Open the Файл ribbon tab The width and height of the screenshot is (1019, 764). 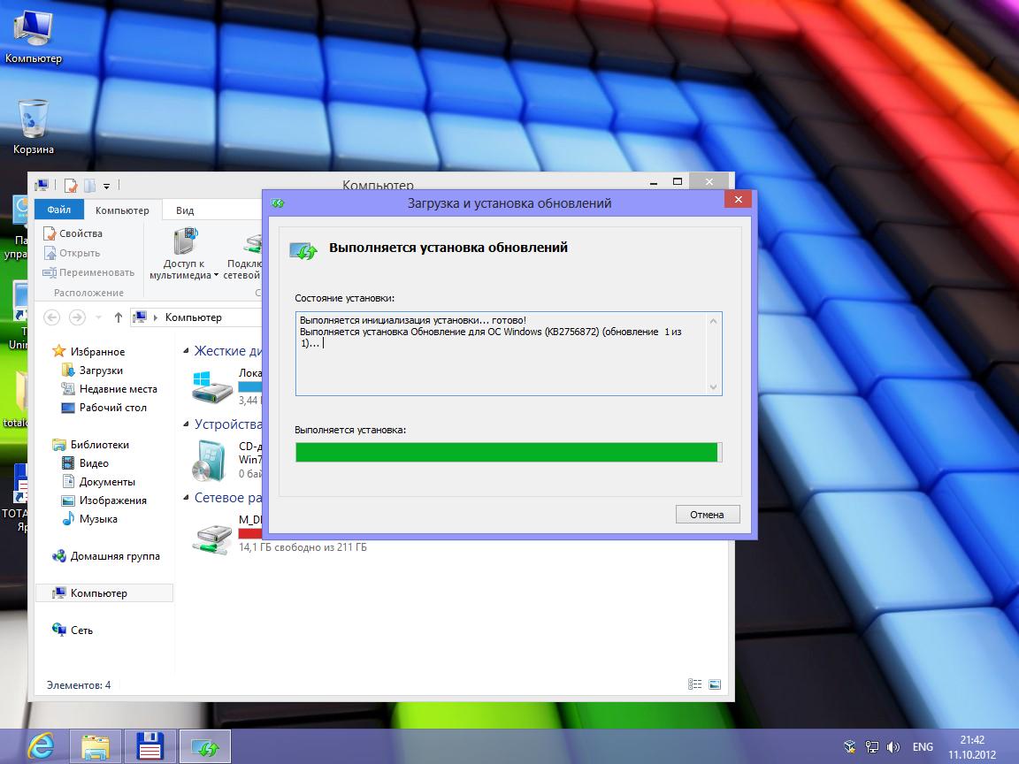click(59, 210)
